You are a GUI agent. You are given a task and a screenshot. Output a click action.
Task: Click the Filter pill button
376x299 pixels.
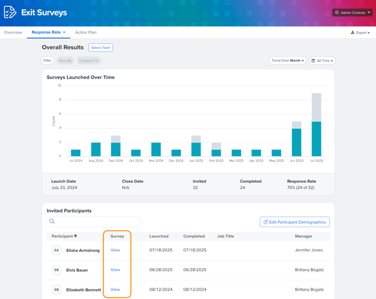point(48,61)
